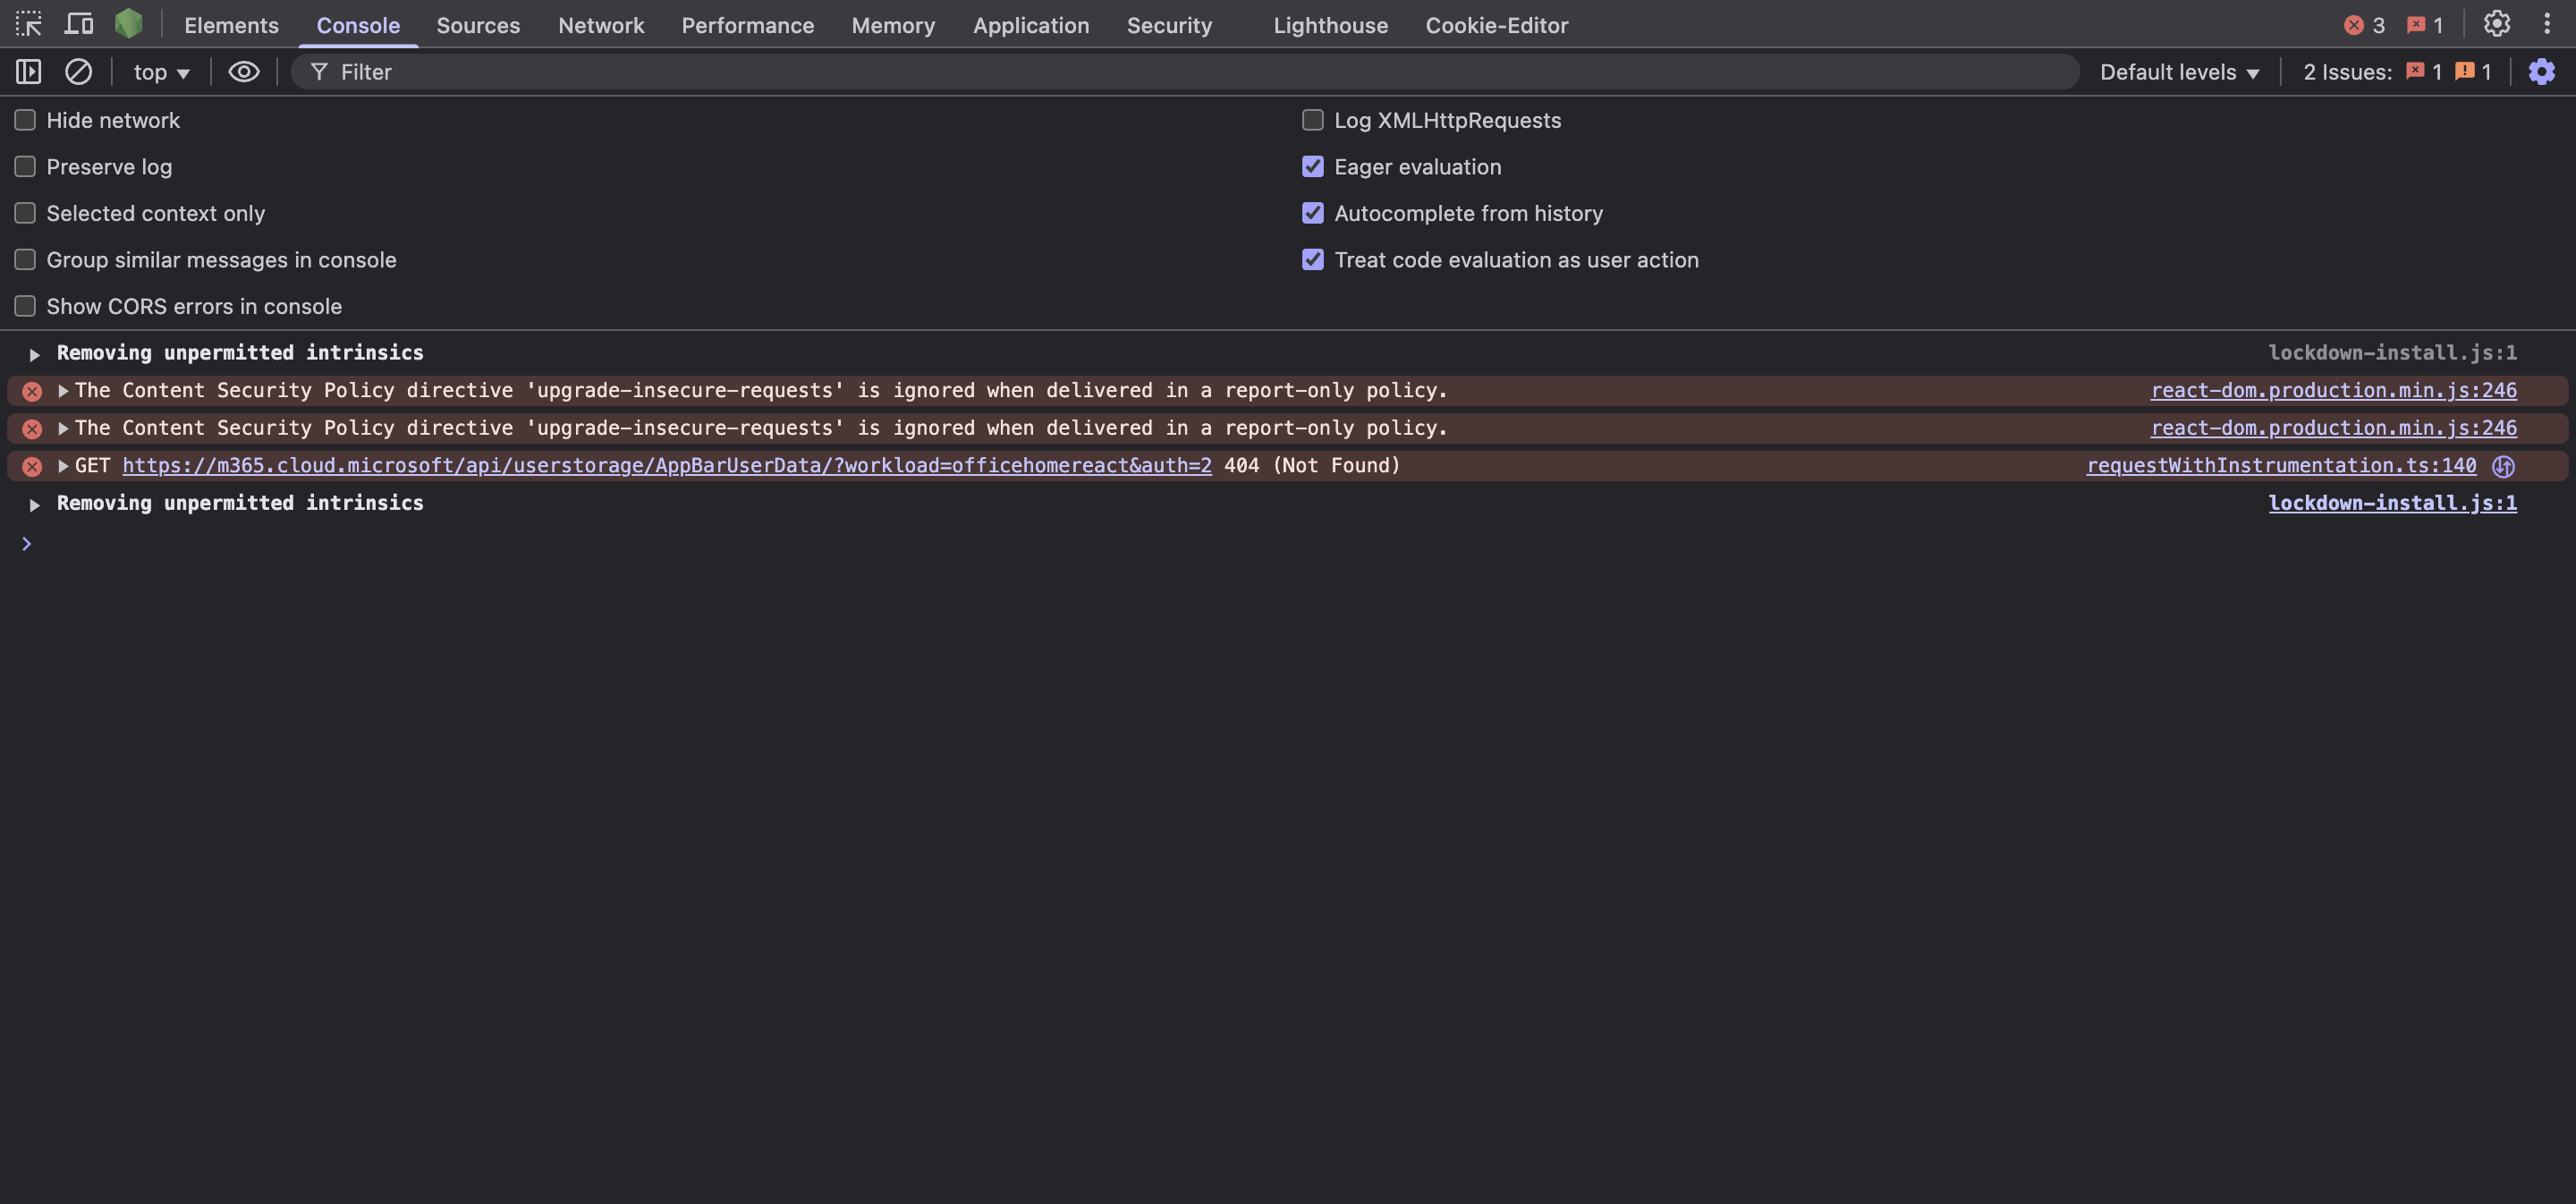Screen dimensions: 2576x1204
Task: Clear the console
Action: pos(78,71)
